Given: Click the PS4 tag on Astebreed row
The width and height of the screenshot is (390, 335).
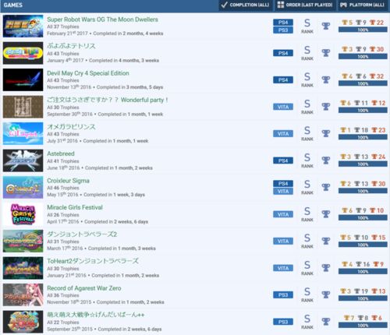Looking at the screenshot, I should click(x=283, y=160).
